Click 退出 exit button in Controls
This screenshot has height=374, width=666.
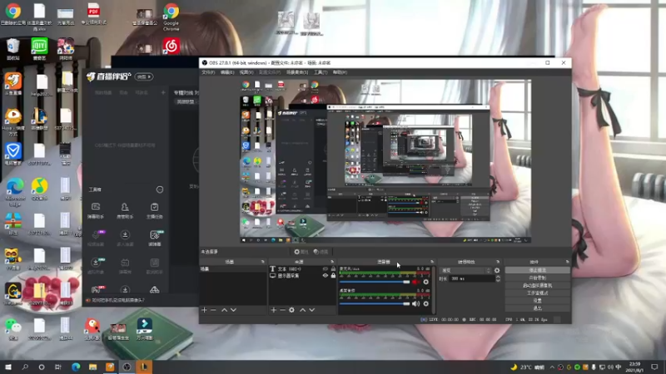537,308
